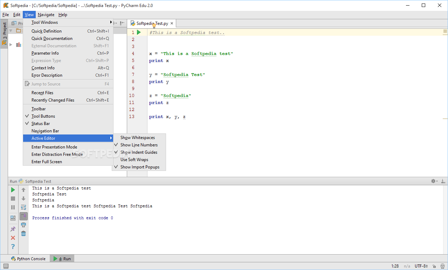The height and width of the screenshot is (270, 448).
Task: Toggle Show Import Popups option
Action: (139, 167)
